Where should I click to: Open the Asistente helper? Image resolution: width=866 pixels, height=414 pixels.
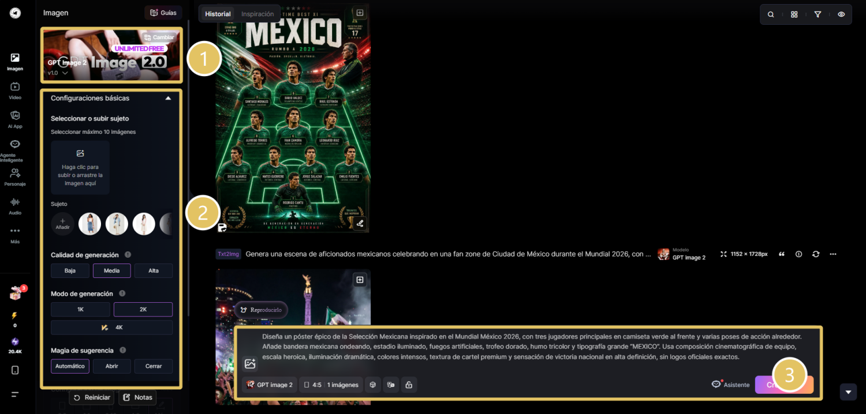coord(731,385)
